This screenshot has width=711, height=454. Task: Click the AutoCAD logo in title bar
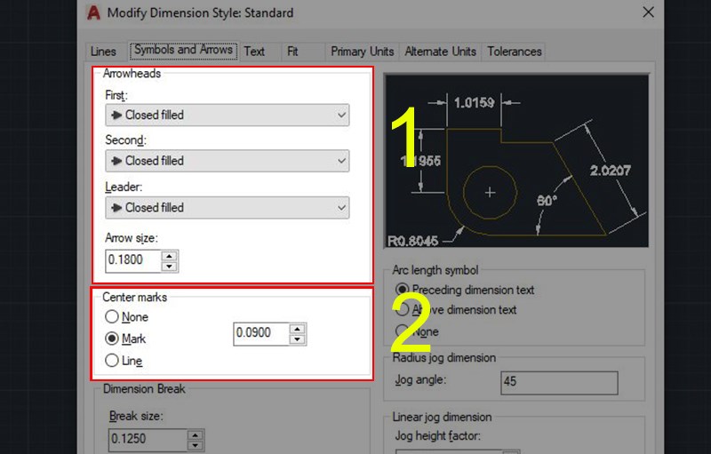coord(94,12)
